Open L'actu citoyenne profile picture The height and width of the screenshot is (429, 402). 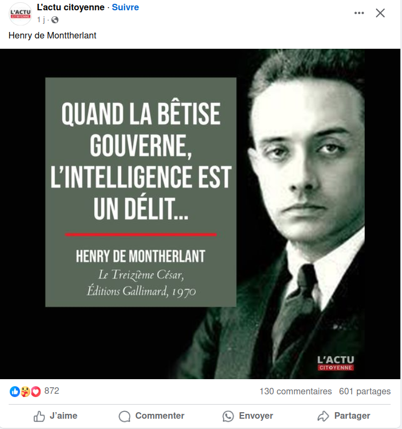21,14
